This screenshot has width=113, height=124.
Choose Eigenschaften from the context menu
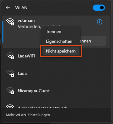[59, 41]
